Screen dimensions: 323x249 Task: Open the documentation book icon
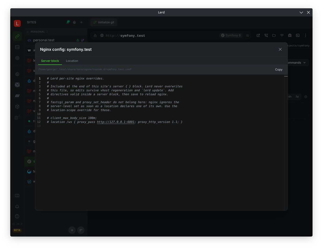pyautogui.click(x=17, y=196)
